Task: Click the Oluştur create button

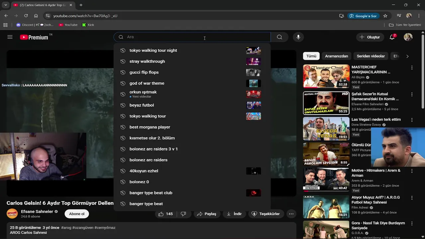Action: tap(370, 37)
